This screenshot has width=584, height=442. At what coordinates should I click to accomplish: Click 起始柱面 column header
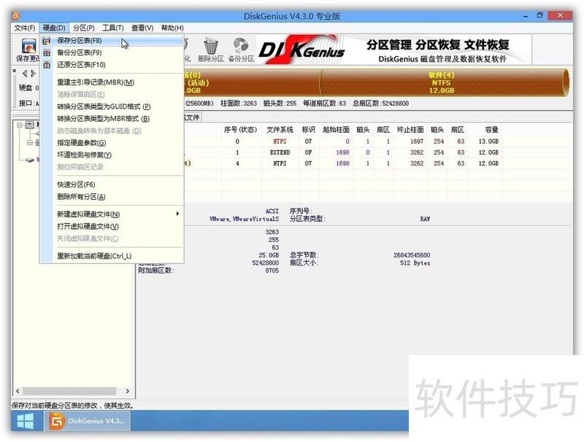[x=336, y=130]
